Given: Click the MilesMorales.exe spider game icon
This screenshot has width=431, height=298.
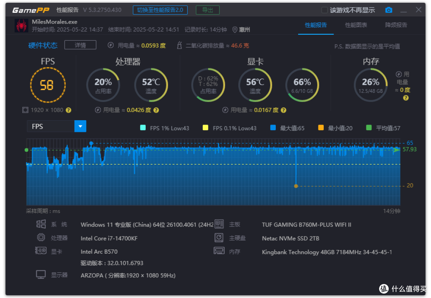Looking at the screenshot, I should (22, 26).
